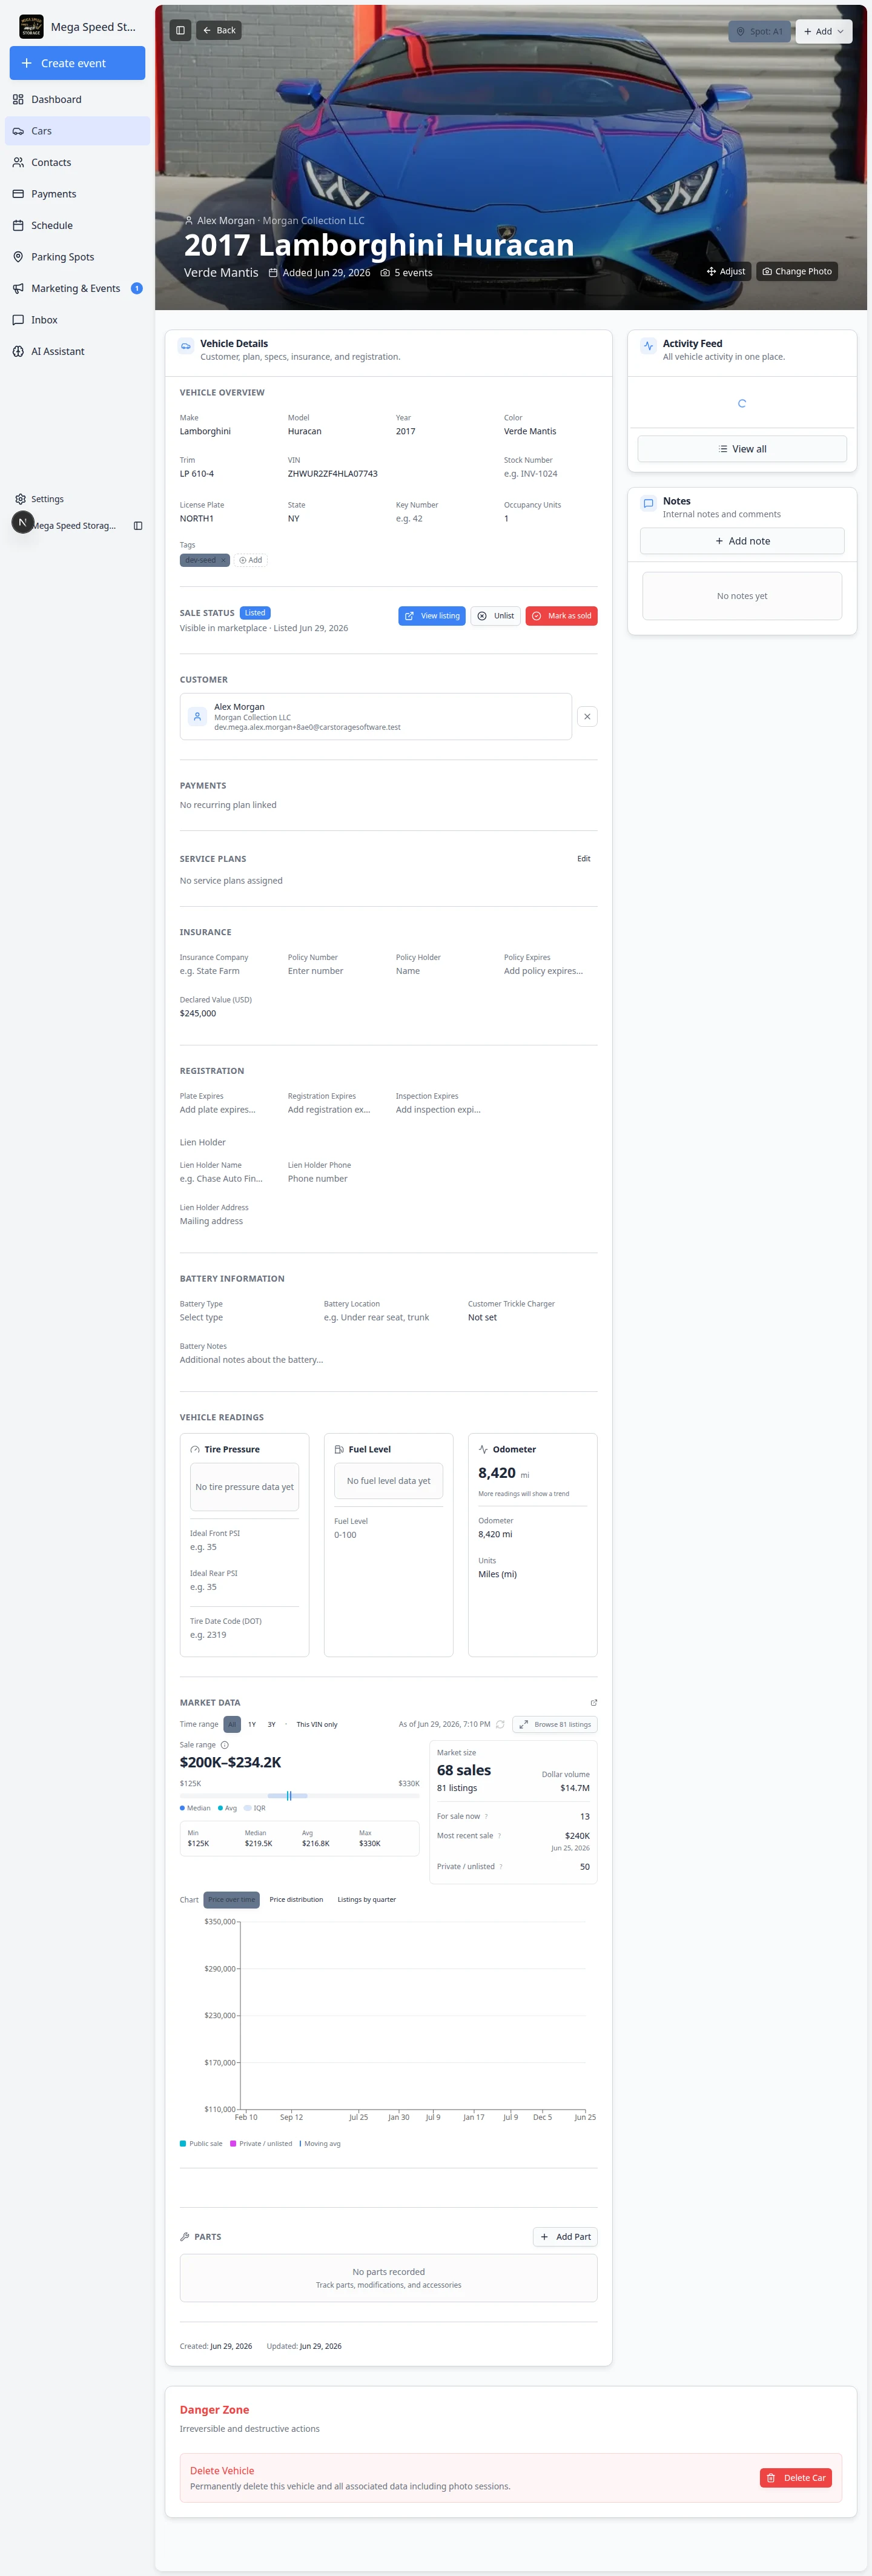872x2576 pixels.
Task: Open Contacts in the sidebar
Action: click(x=77, y=162)
